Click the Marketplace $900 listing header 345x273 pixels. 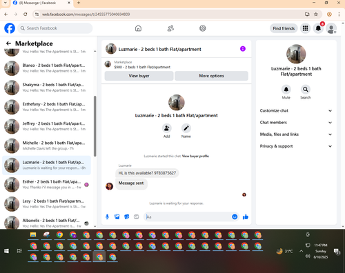pos(176,65)
